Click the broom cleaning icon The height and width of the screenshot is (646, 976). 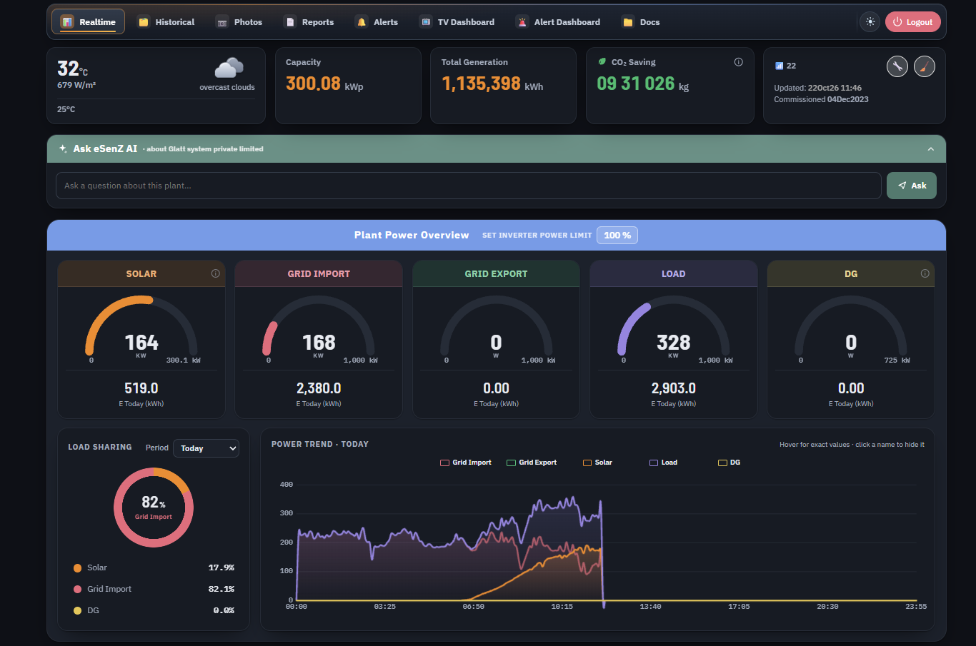(925, 66)
